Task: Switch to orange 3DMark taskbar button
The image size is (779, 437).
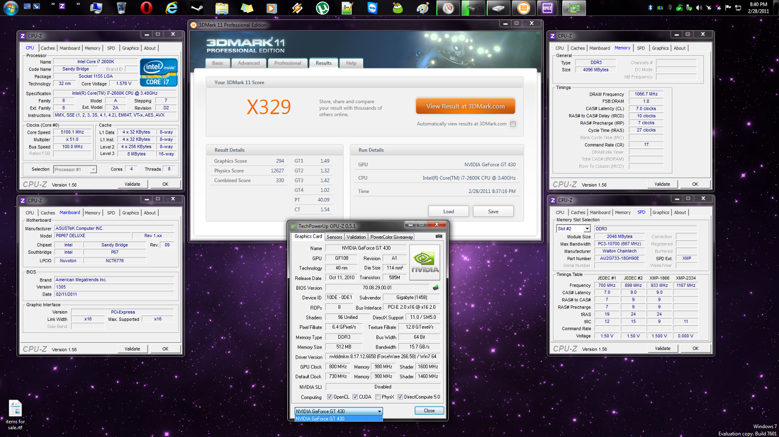Action: click(523, 8)
